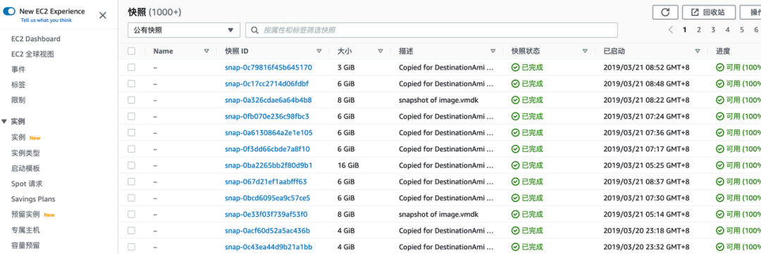The width and height of the screenshot is (761, 254).
Task: Open the 公有快照 filter dropdown
Action: click(184, 30)
